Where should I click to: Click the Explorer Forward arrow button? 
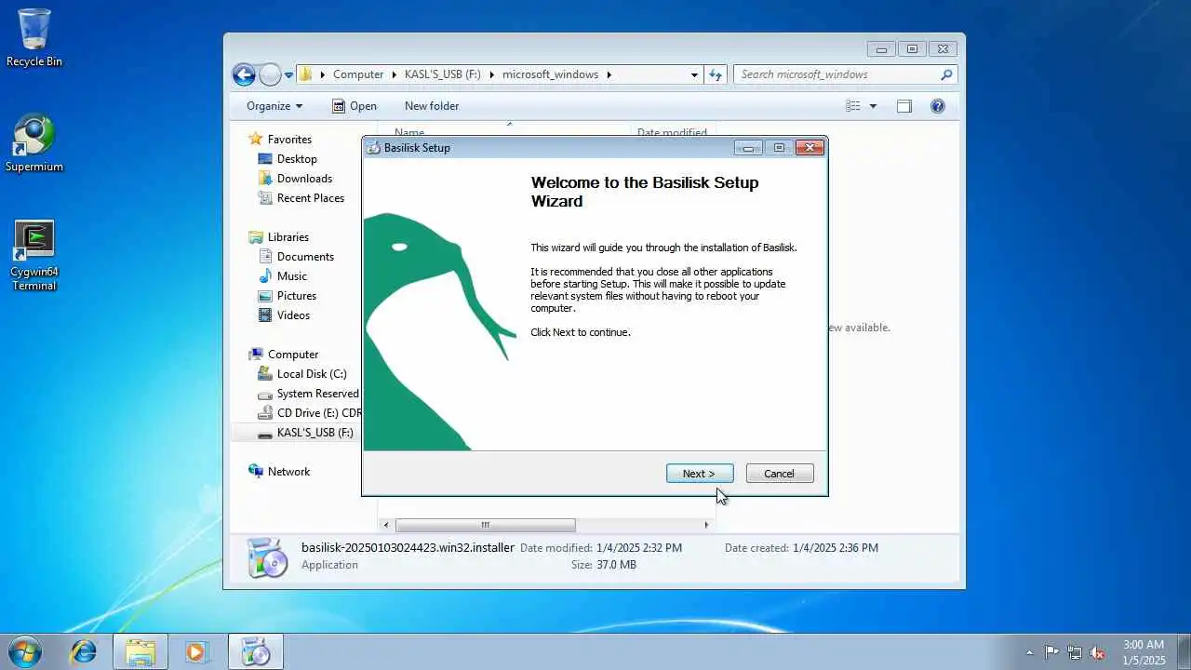270,74
